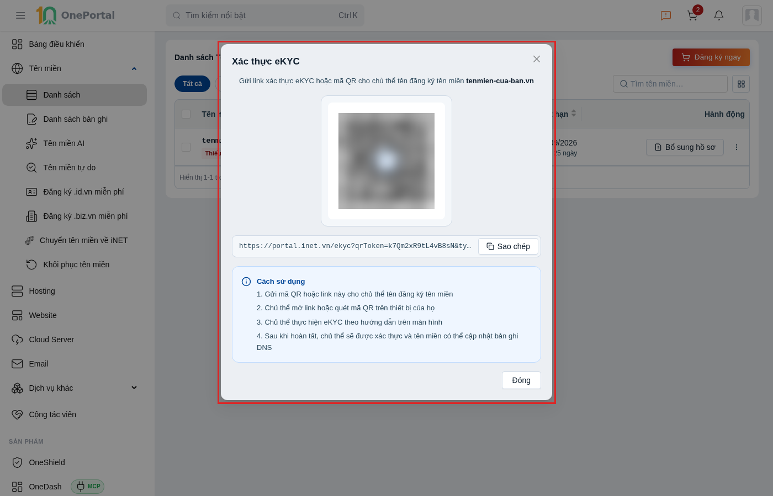This screenshot has height=496, width=773.
Task: Sort by the expiry column arrows
Action: coord(574,114)
